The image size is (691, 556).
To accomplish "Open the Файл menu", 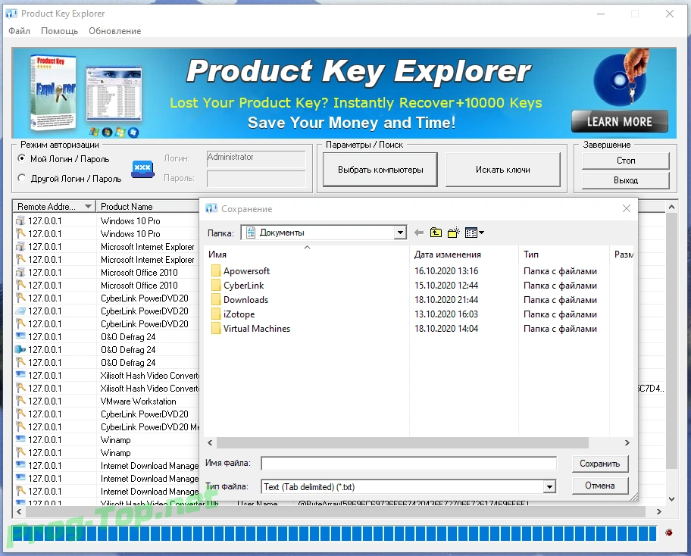I will 20,31.
